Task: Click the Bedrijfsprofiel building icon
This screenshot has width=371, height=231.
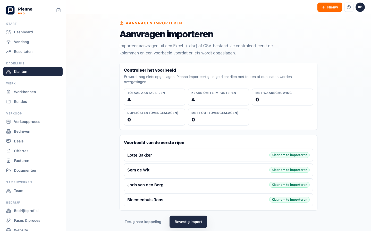Action: 9,211
